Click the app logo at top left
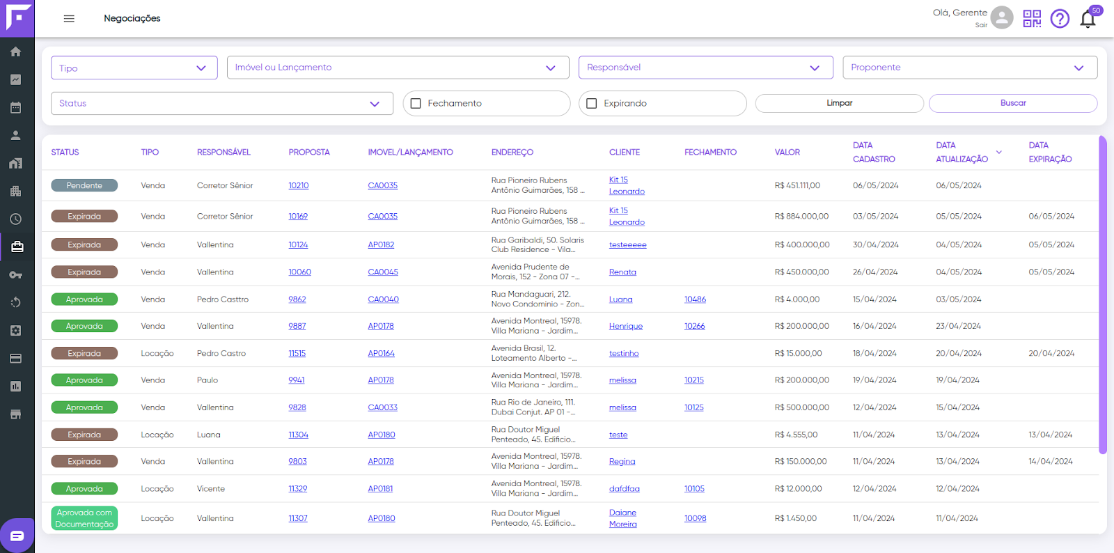Image resolution: width=1114 pixels, height=553 pixels. (17, 18)
